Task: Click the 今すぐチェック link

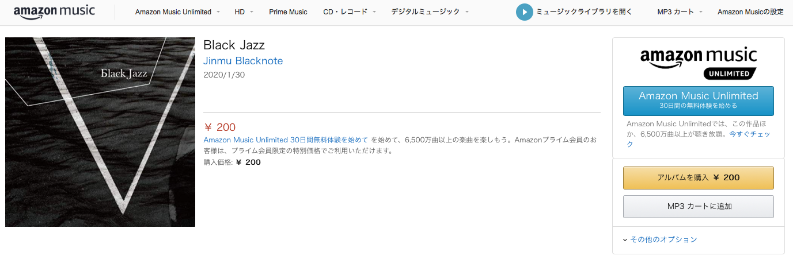Action: [x=698, y=139]
